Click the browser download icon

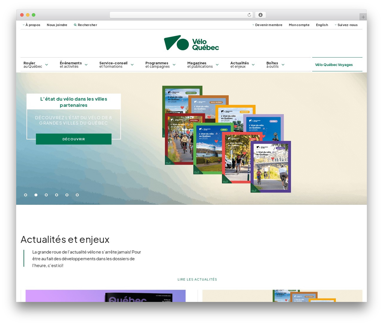(260, 15)
